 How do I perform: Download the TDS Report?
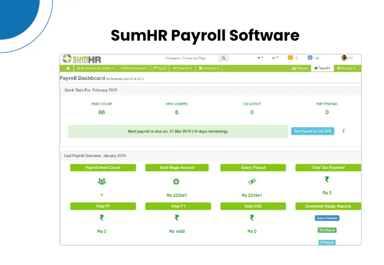(327, 230)
